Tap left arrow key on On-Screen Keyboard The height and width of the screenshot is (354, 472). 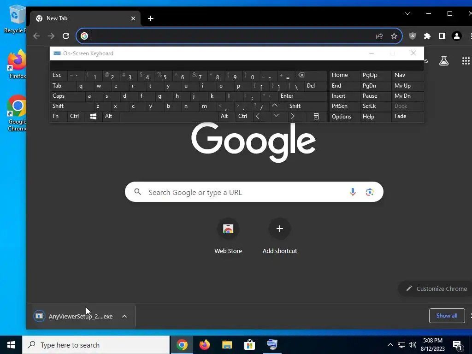[x=258, y=116]
